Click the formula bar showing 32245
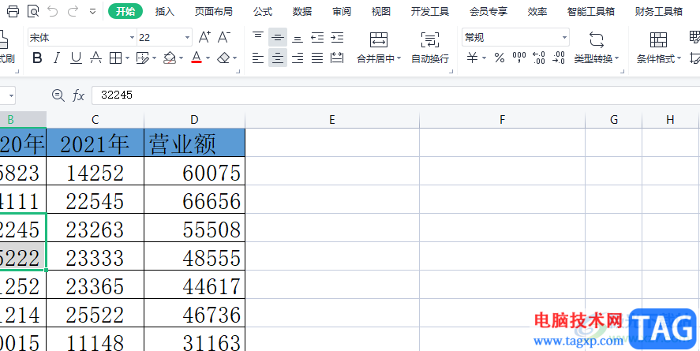The width and height of the screenshot is (700, 351). tap(395, 95)
